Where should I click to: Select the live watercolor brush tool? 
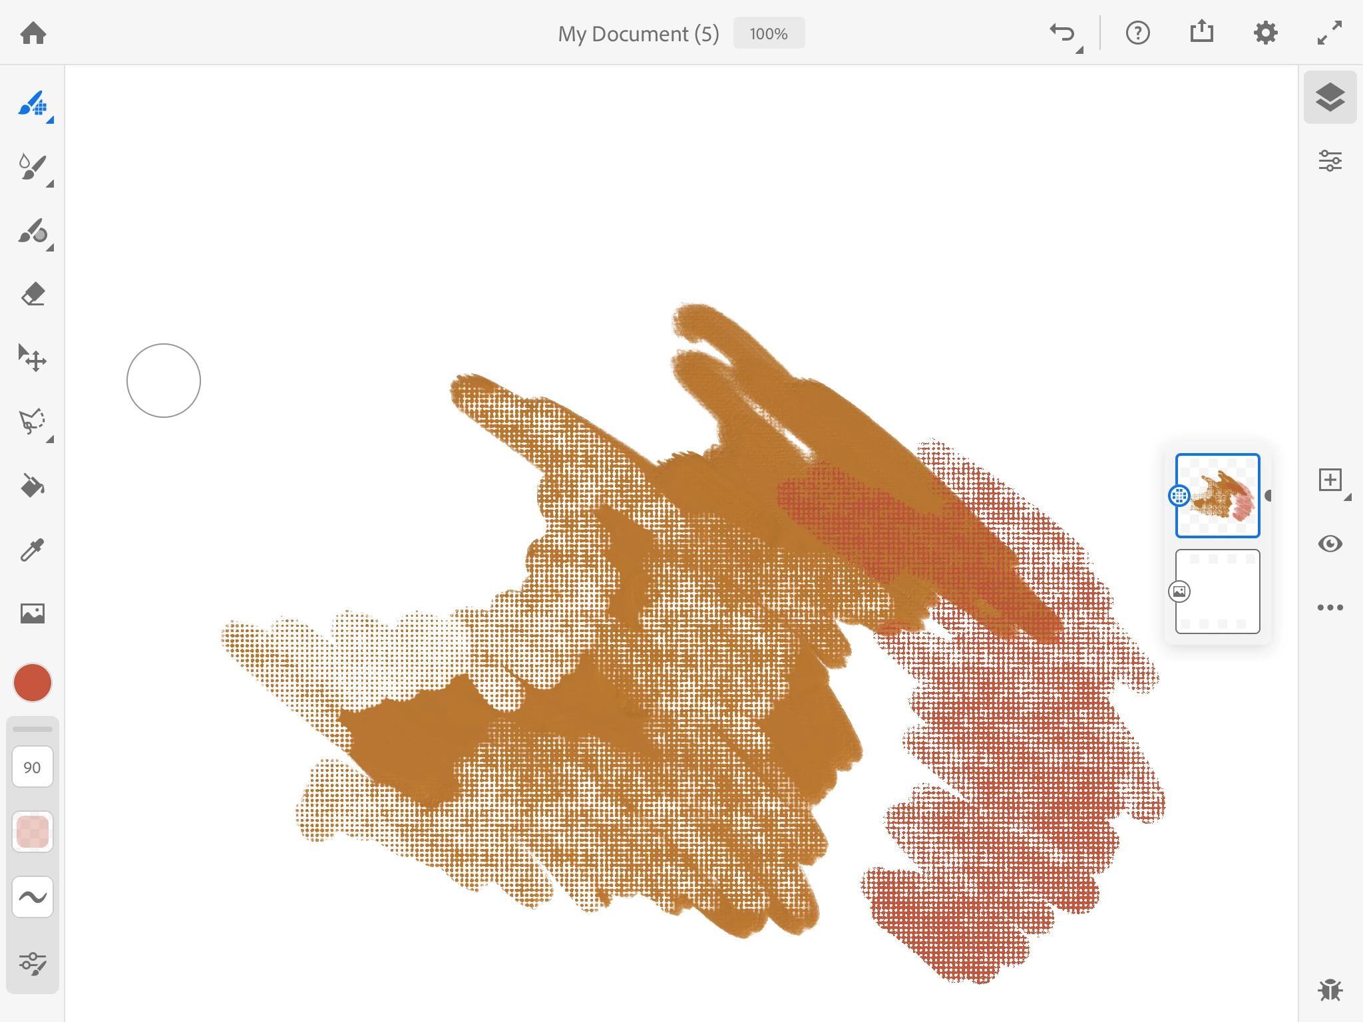pos(32,167)
